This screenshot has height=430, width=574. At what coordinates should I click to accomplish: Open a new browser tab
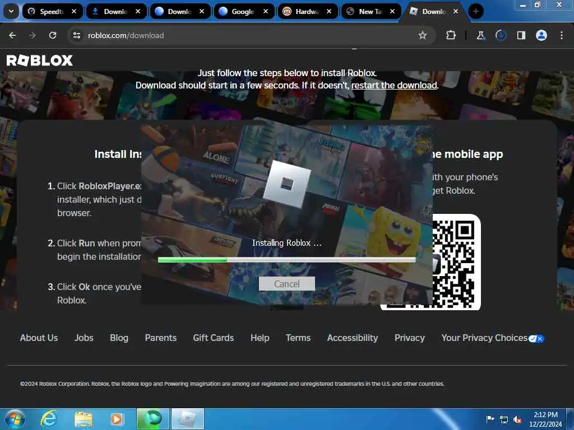(475, 11)
